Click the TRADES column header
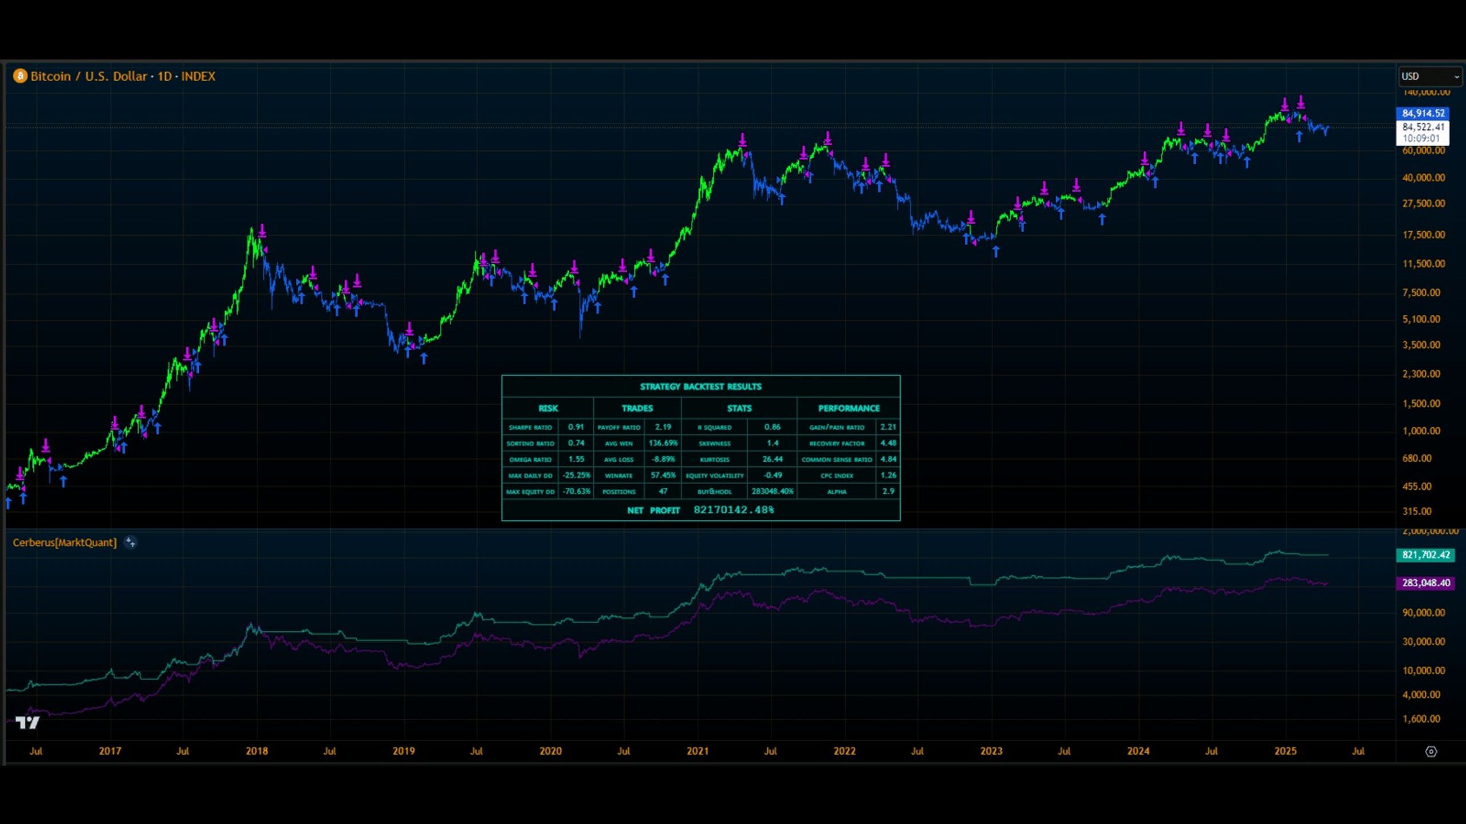Viewport: 1466px width, 824px height. 637,408
